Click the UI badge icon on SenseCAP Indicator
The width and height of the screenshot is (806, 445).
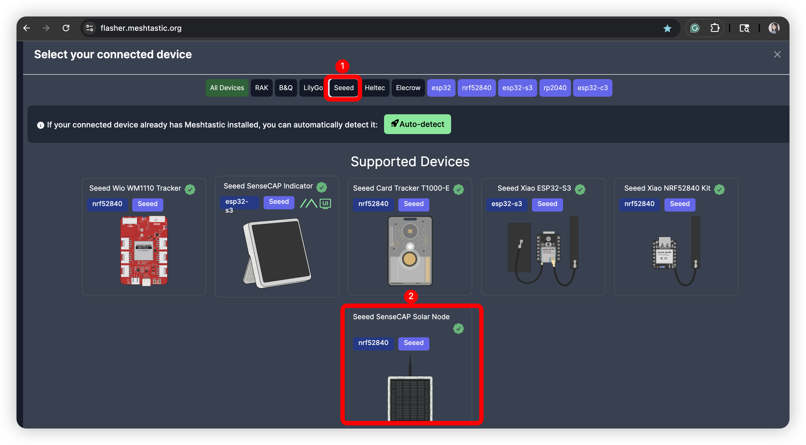click(325, 204)
